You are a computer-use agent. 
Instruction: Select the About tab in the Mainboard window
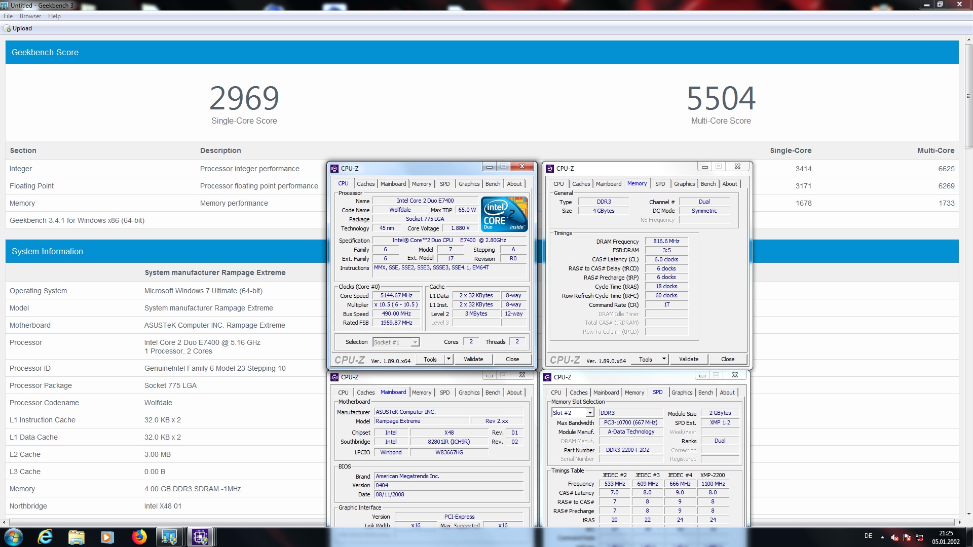[514, 393]
